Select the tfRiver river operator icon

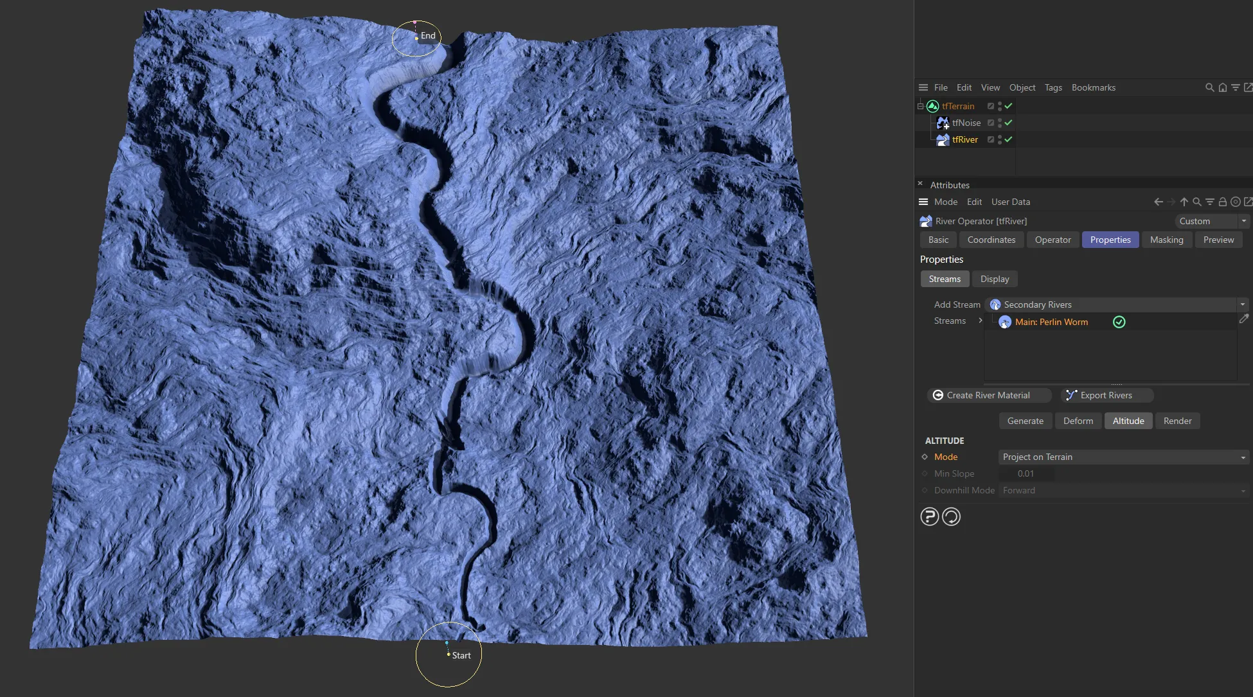click(x=943, y=139)
